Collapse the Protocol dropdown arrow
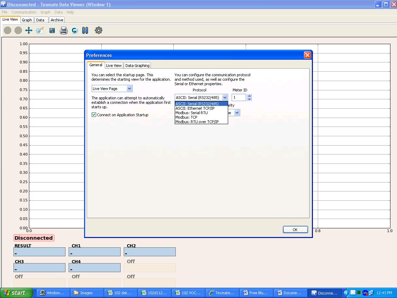The image size is (397, 298). (225, 98)
